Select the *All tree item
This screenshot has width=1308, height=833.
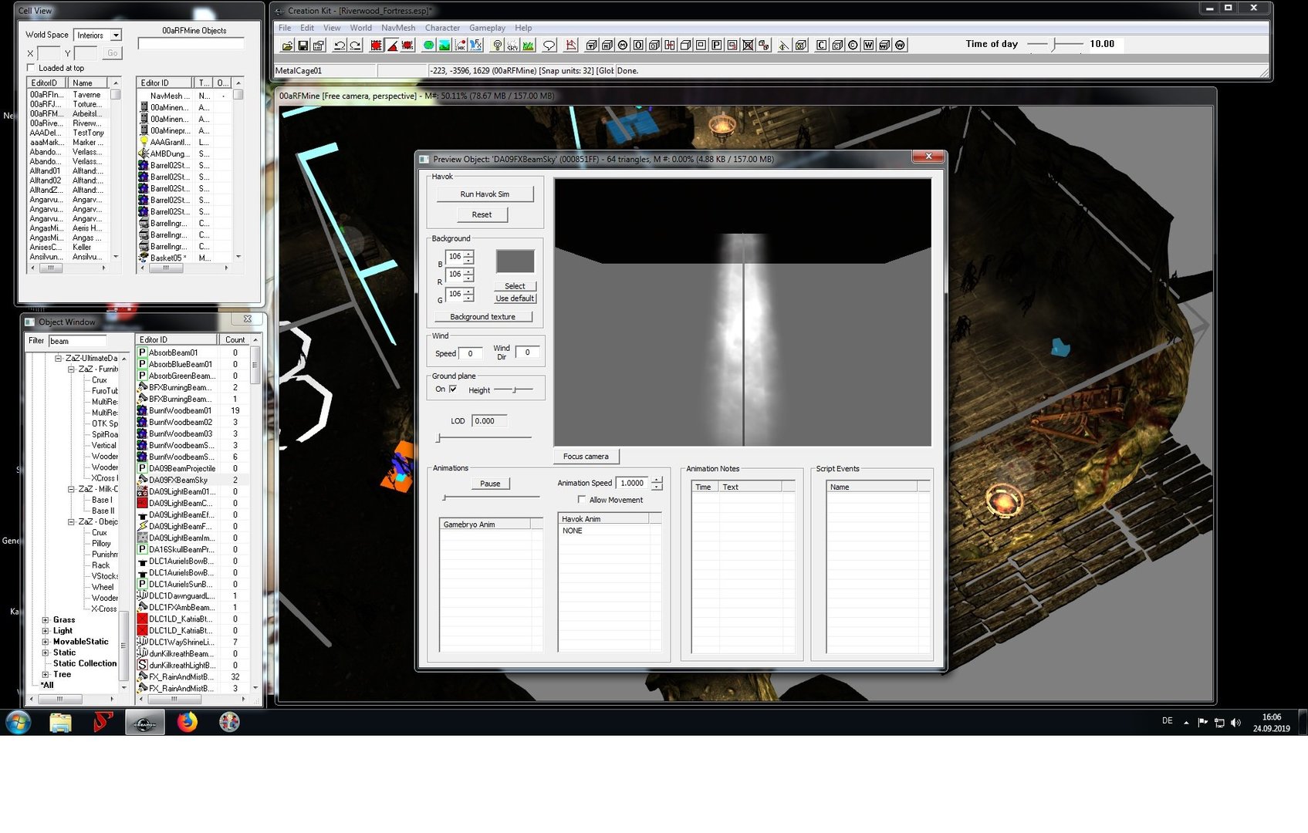[x=48, y=685]
